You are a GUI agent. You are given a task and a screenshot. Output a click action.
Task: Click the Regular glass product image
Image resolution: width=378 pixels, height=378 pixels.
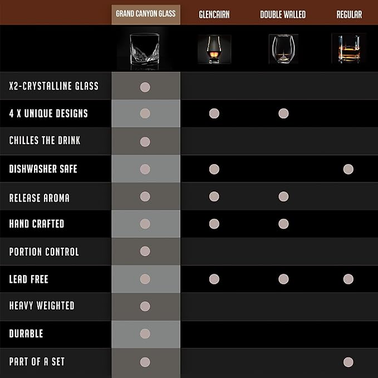[348, 49]
